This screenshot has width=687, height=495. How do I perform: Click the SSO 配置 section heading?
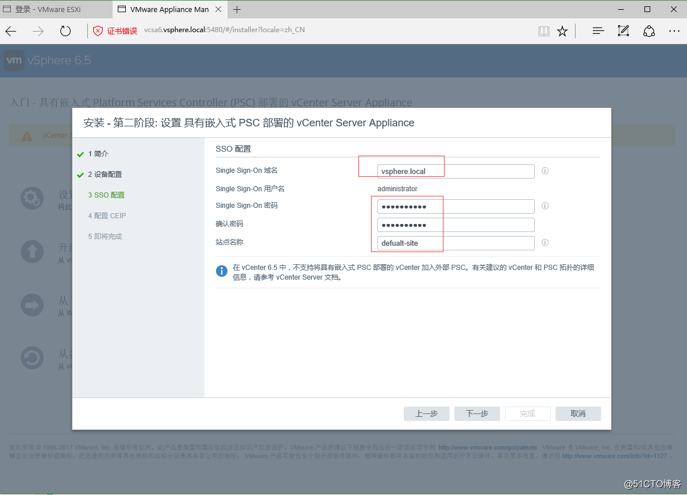233,149
